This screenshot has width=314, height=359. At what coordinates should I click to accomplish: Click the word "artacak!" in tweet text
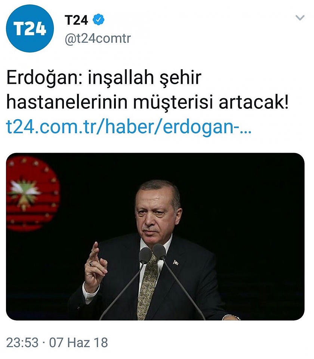(x=253, y=102)
